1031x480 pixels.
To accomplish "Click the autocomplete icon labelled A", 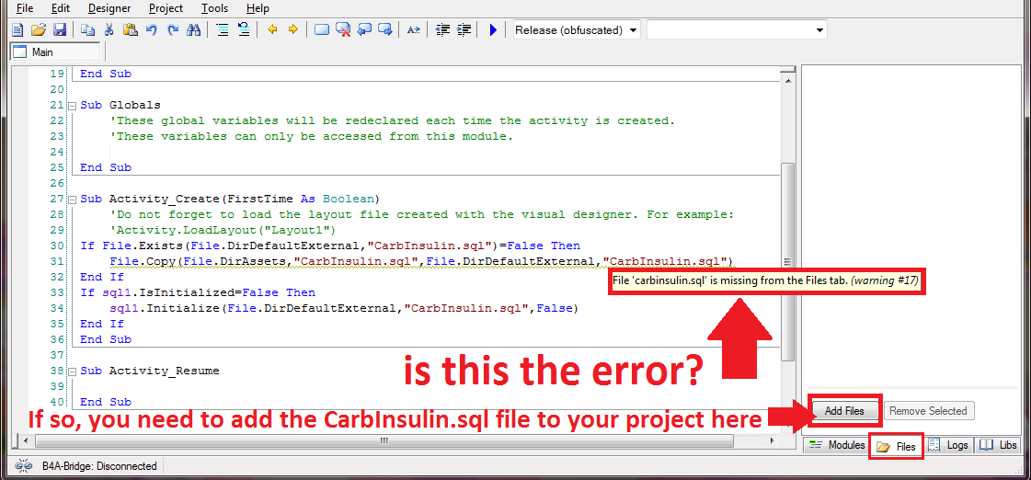I will [414, 29].
